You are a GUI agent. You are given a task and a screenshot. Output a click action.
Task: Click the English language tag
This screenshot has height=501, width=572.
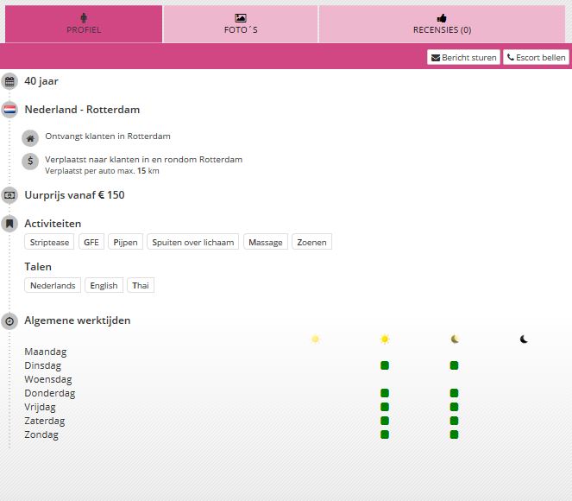click(104, 286)
